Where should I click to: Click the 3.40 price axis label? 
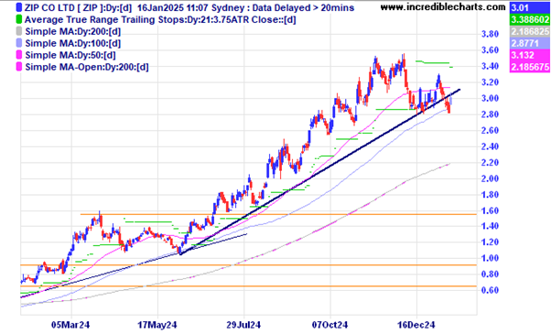tap(490, 67)
